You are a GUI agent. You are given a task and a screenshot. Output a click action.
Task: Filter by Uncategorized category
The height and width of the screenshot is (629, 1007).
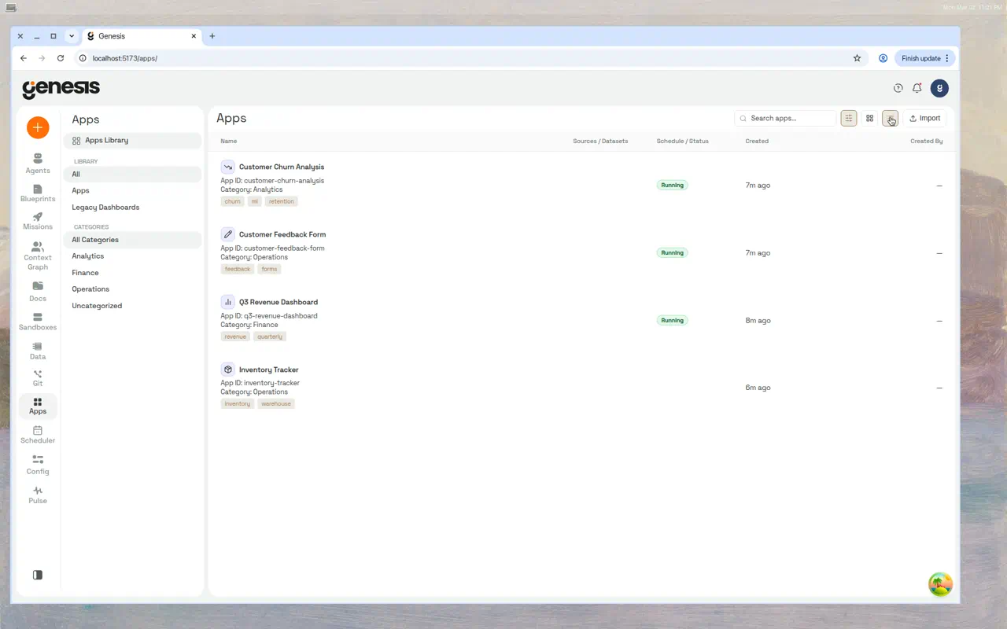(132, 306)
